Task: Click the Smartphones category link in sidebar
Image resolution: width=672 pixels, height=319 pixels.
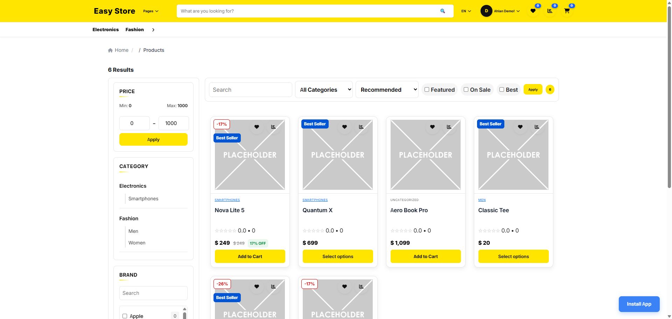Action: 143,199
